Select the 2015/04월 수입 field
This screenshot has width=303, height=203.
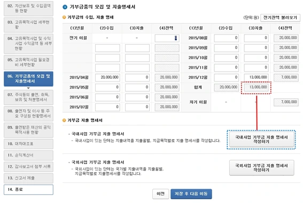[107, 77]
